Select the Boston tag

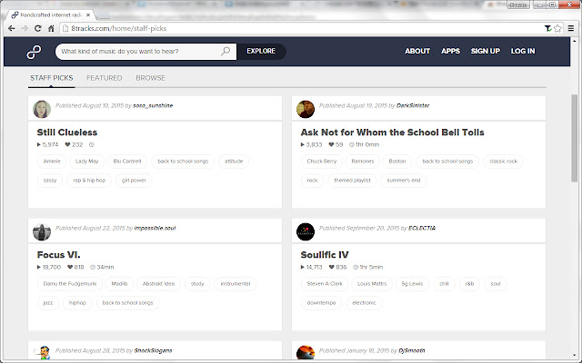coord(397,162)
